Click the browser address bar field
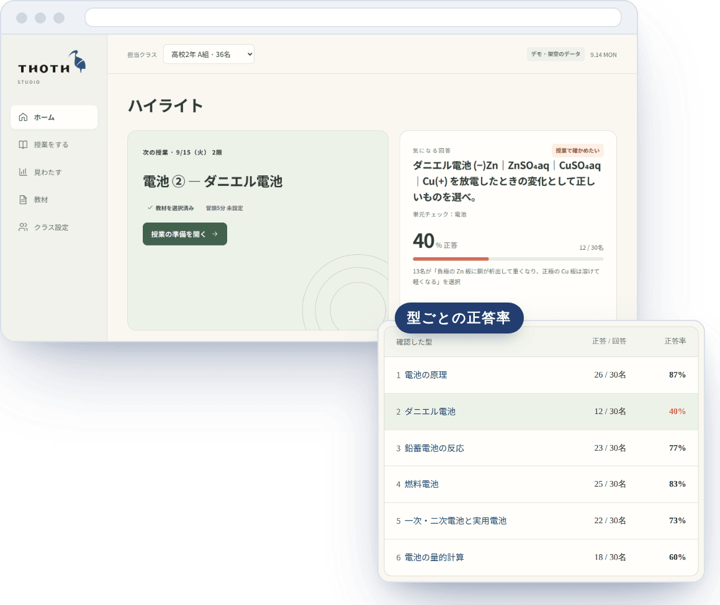The image size is (720, 605). point(353,17)
